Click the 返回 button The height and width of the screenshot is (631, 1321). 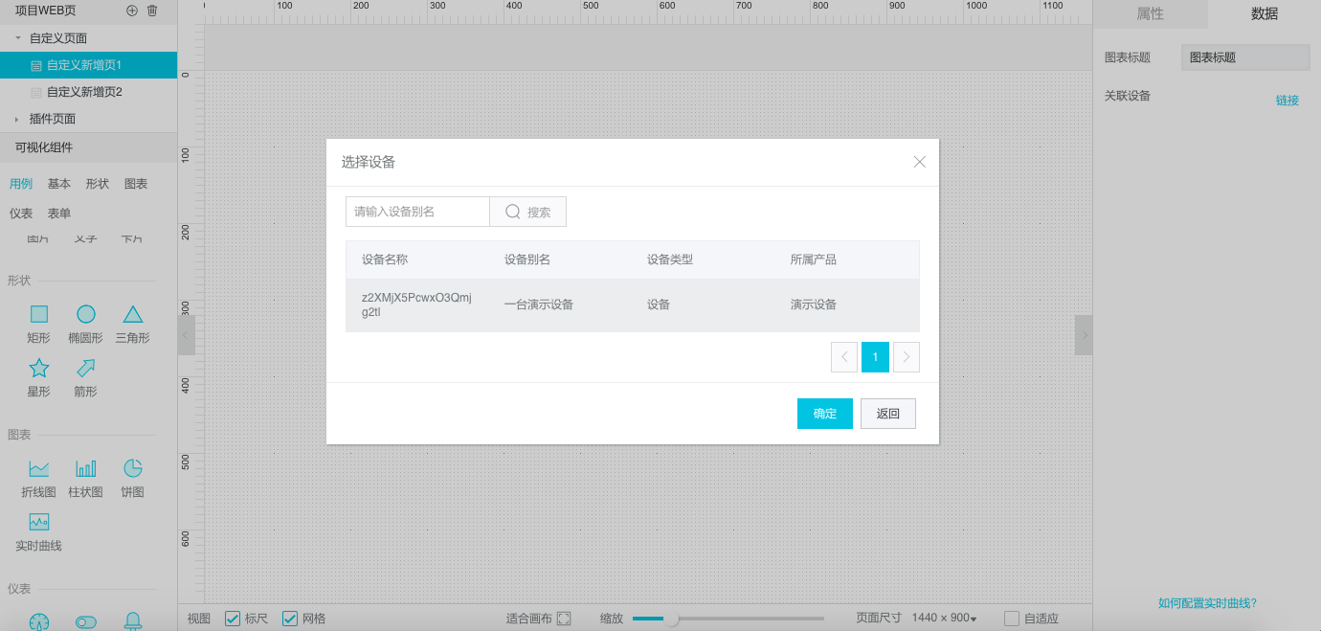coord(888,414)
